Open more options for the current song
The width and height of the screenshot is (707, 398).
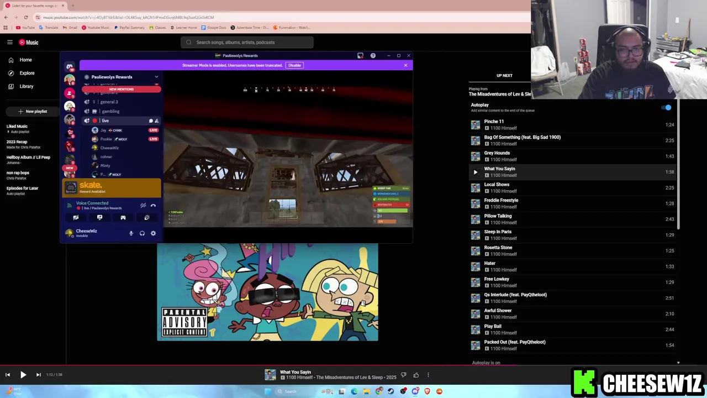coord(428,375)
